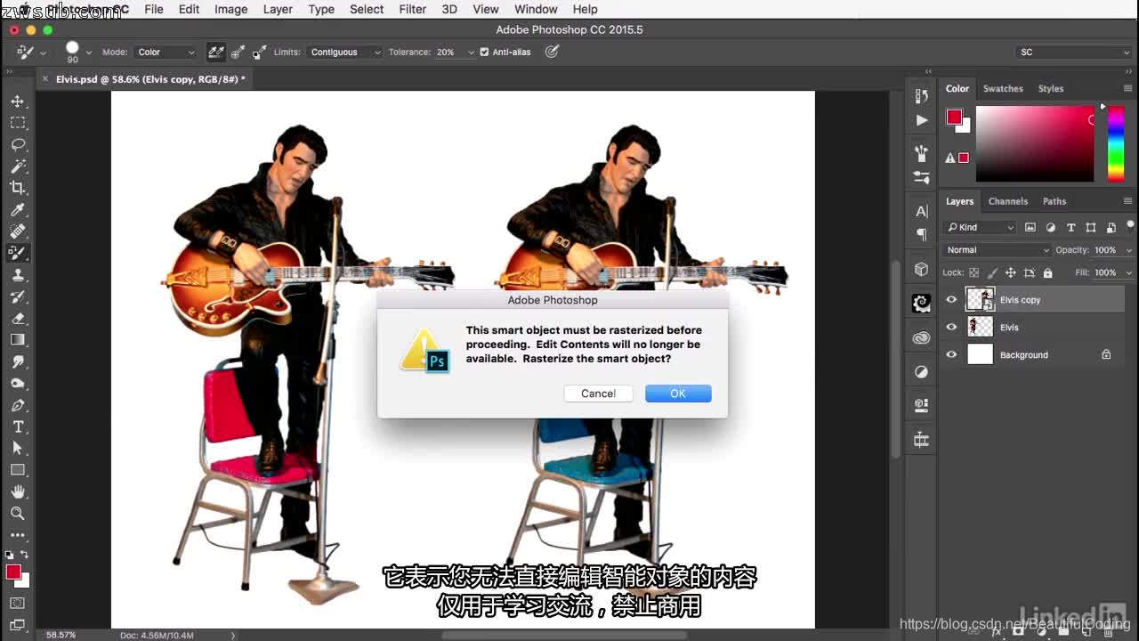
Task: Open the Filter menu
Action: 412,9
